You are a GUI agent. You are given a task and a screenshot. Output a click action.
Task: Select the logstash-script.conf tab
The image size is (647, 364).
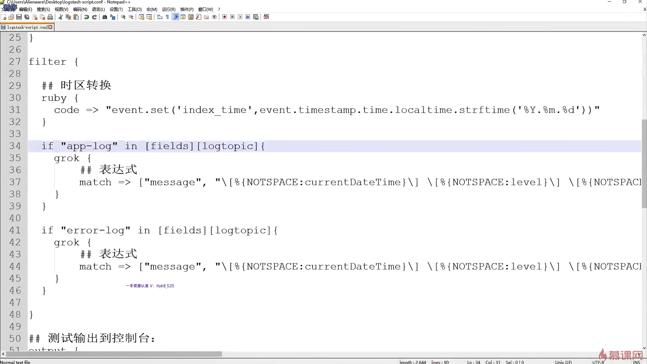coord(27,27)
